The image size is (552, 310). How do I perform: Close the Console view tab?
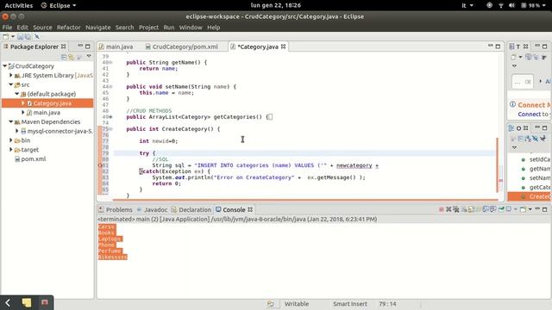(250, 209)
